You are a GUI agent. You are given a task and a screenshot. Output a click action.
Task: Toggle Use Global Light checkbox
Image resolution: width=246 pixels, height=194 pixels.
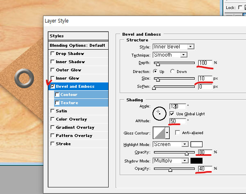click(172, 114)
